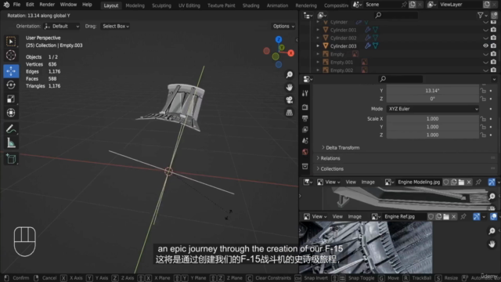The width and height of the screenshot is (501, 282).
Task: Expand the Relations panel
Action: pos(328,158)
